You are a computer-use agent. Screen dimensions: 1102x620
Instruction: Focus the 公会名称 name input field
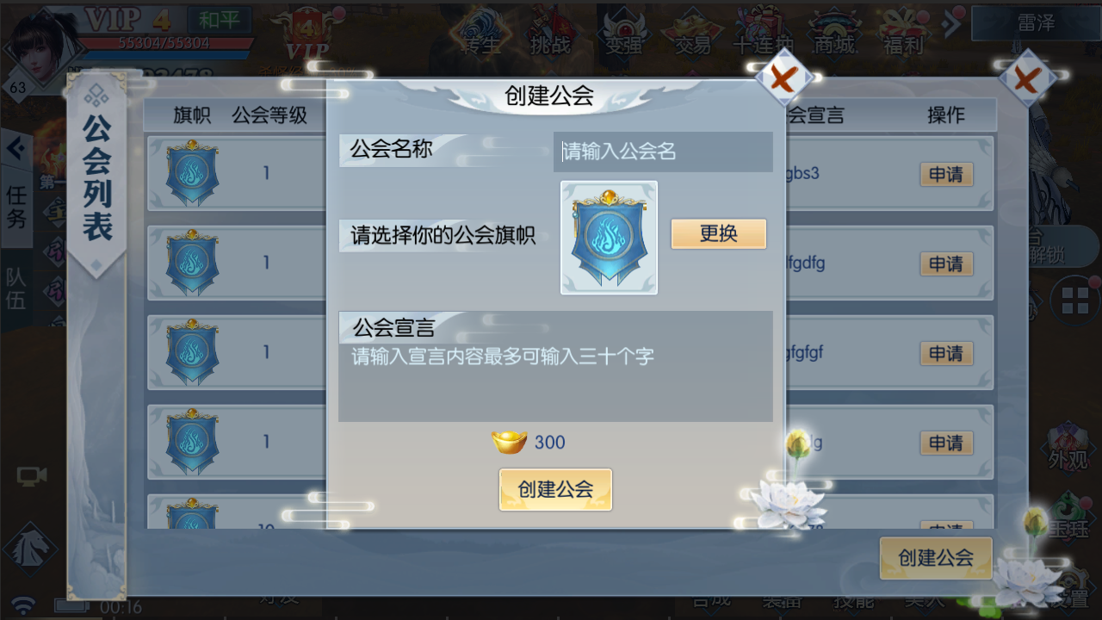click(663, 152)
